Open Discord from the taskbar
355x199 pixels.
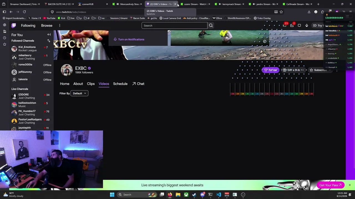pos(202,195)
